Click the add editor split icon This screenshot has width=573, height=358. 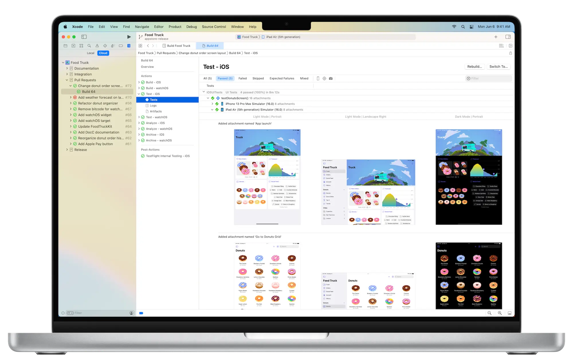point(511,46)
